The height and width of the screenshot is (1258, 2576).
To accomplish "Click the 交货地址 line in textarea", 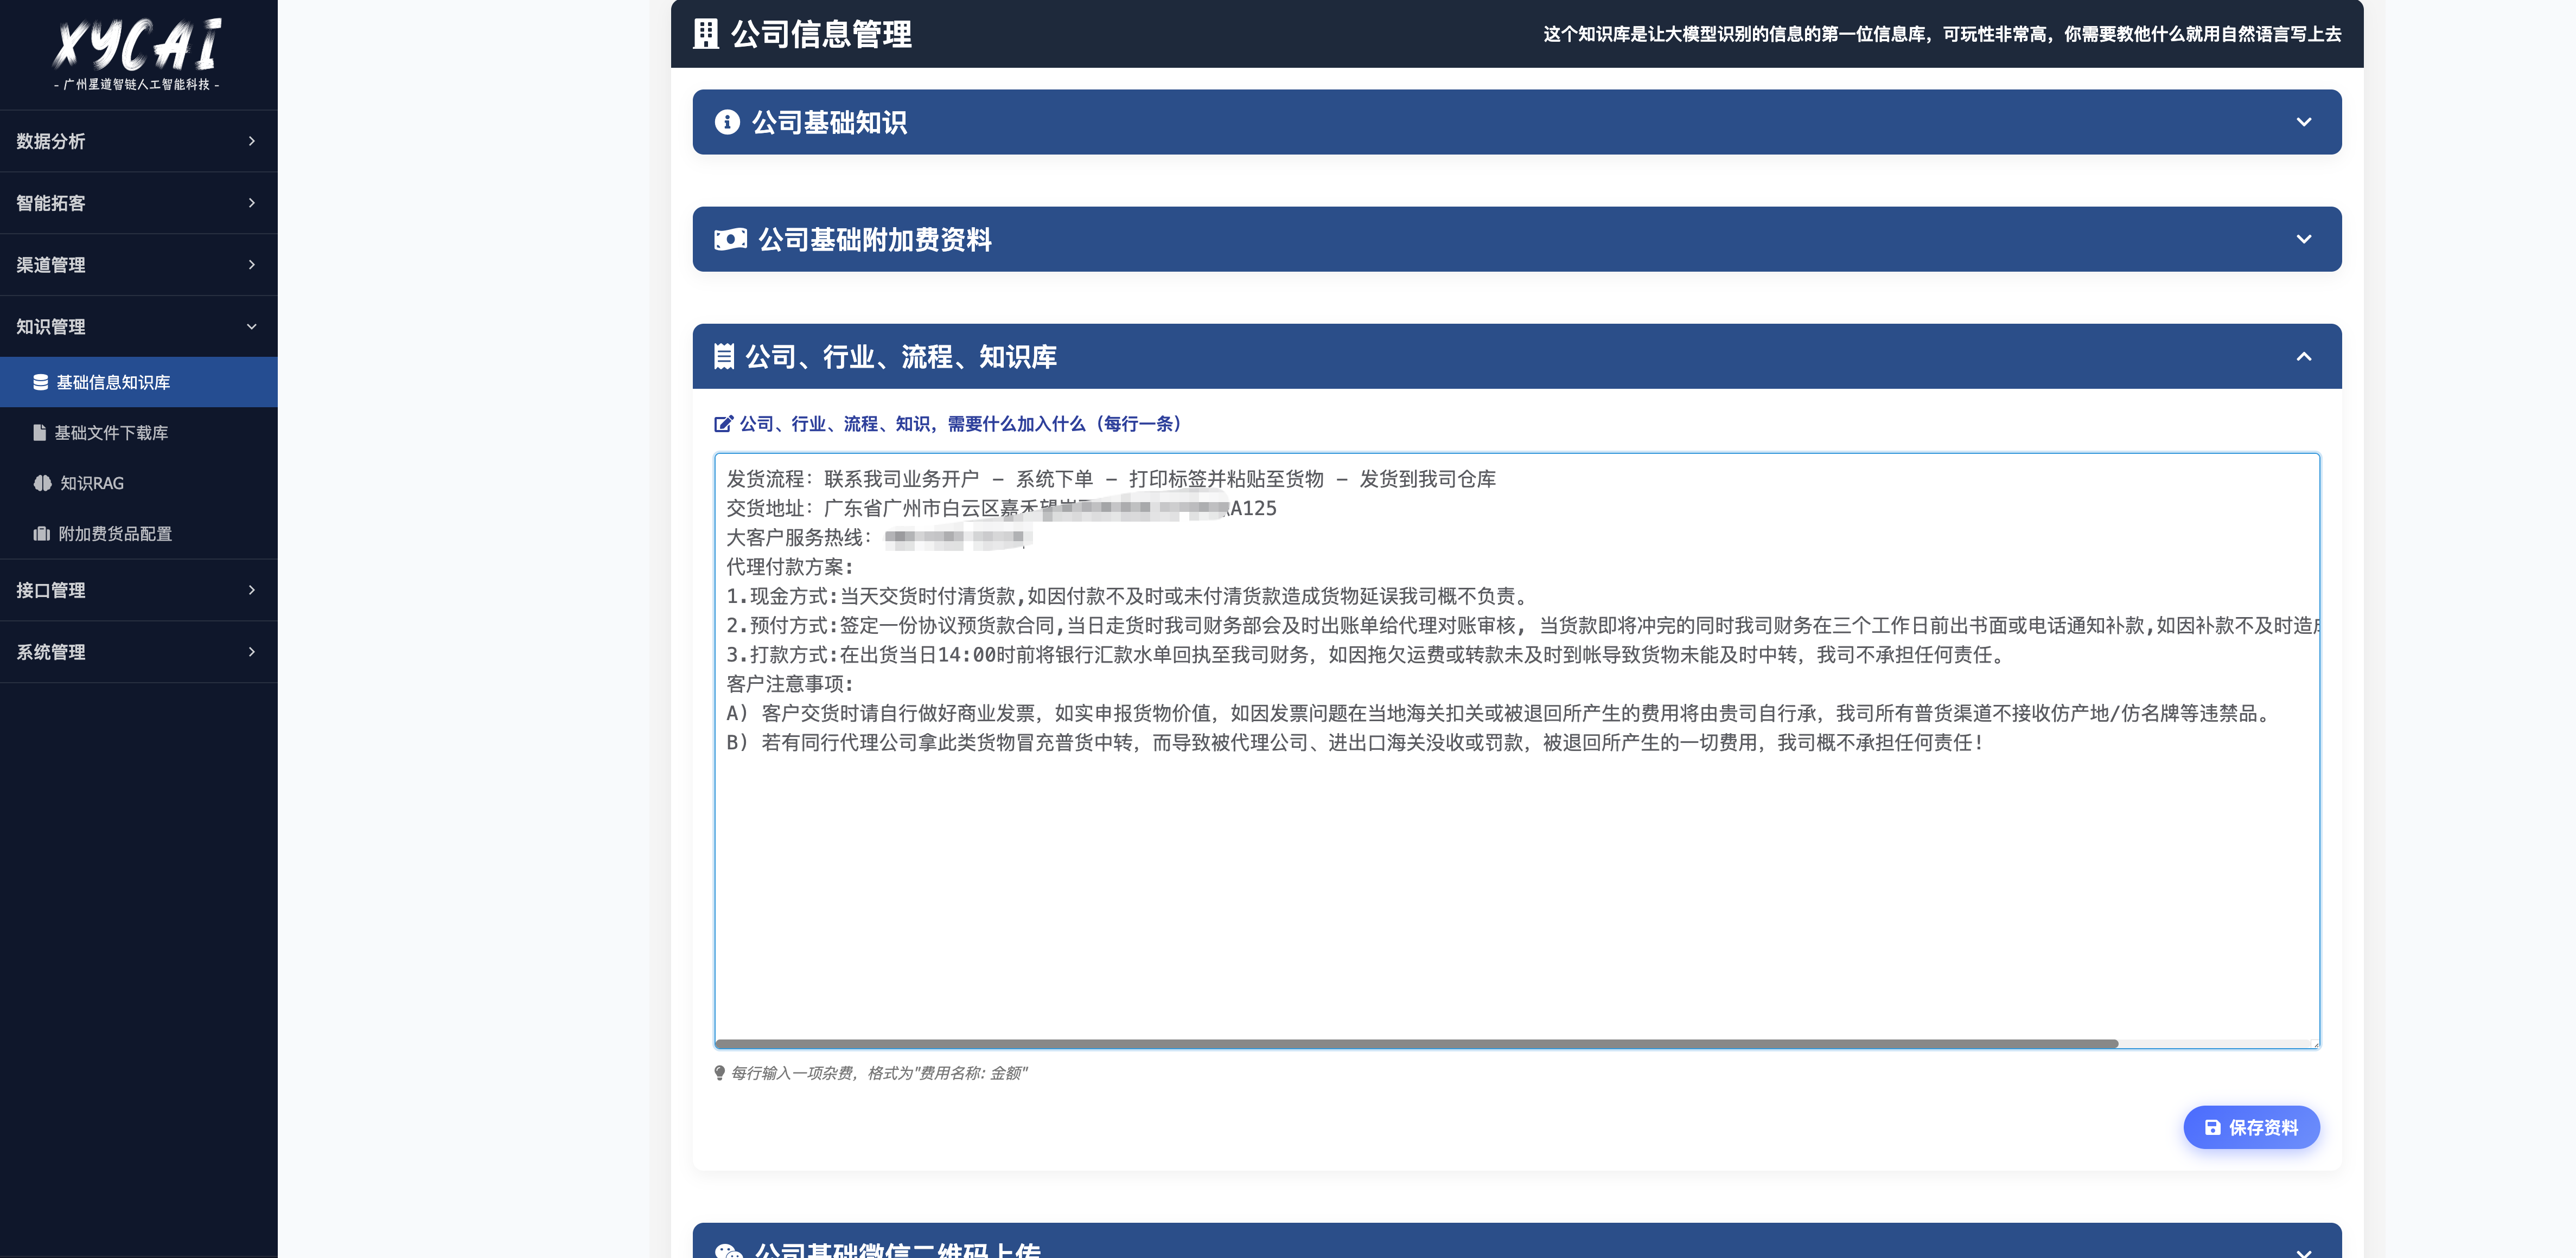I will click(x=1001, y=509).
